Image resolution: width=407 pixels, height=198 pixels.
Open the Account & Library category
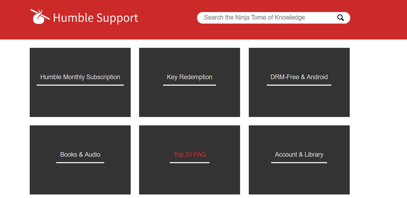coord(299,159)
